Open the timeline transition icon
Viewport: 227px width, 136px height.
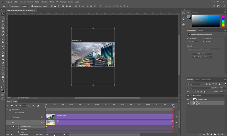click(38, 106)
